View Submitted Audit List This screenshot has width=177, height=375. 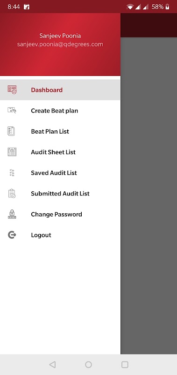click(x=60, y=194)
